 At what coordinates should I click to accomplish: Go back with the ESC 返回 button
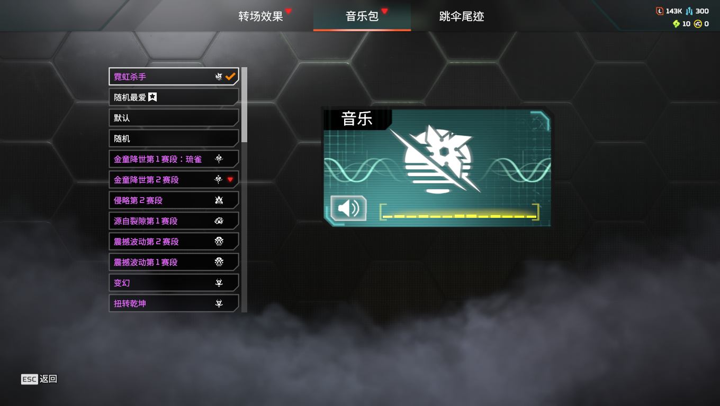[x=39, y=379]
